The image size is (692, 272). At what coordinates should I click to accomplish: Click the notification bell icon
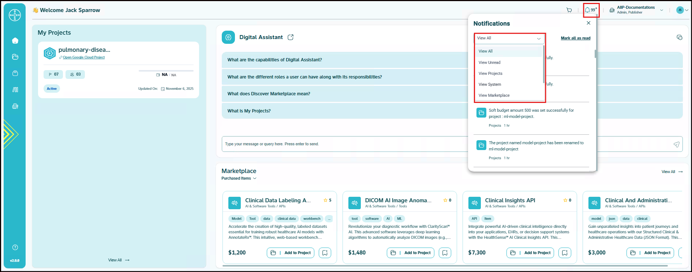click(x=588, y=10)
